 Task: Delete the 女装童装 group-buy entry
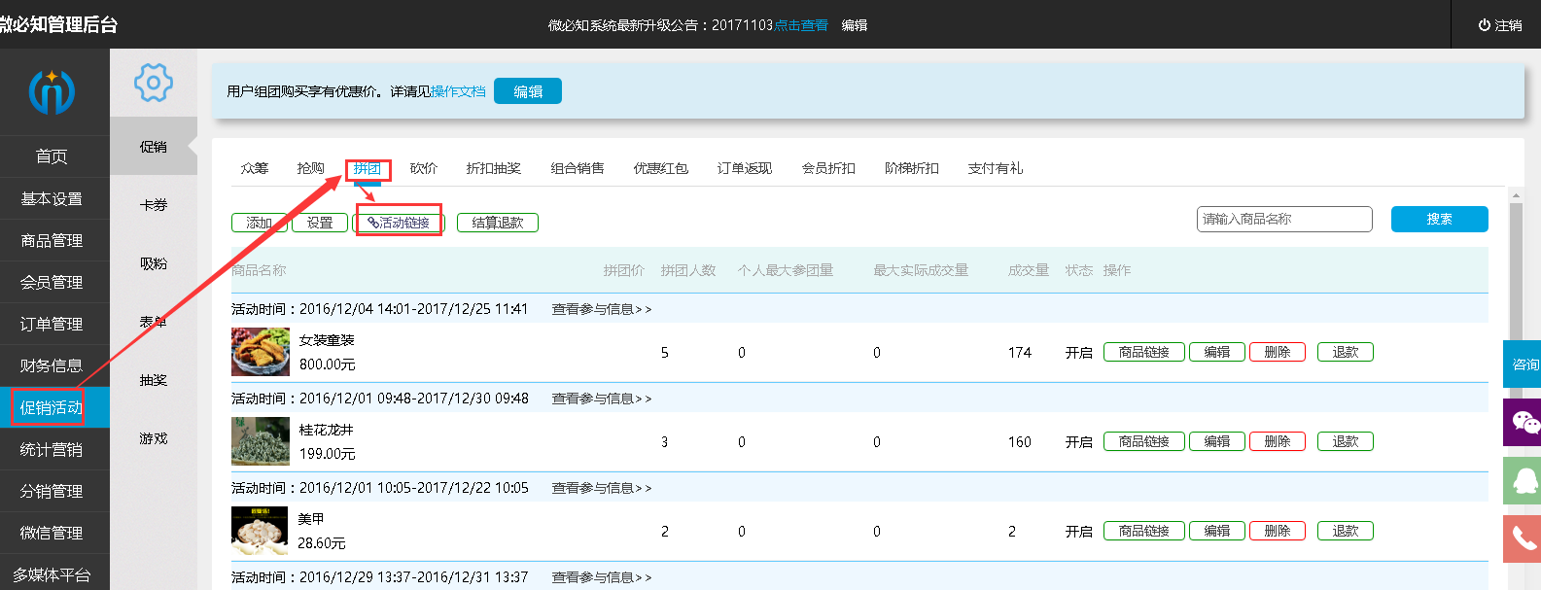[x=1277, y=352]
